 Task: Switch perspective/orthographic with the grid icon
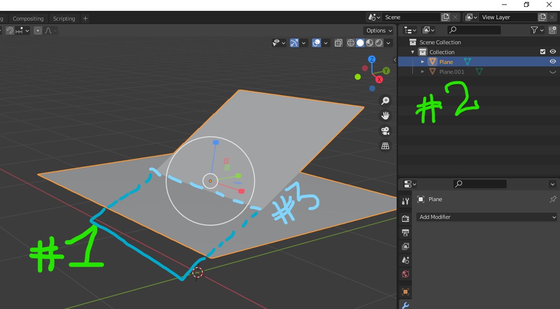point(385,146)
